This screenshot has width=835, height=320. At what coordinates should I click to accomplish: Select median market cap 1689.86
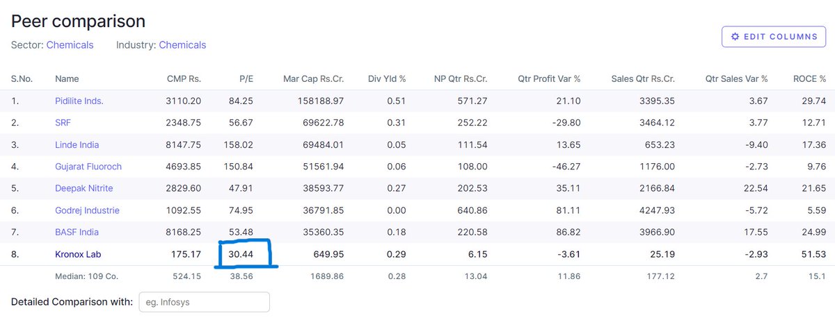pyautogui.click(x=327, y=276)
